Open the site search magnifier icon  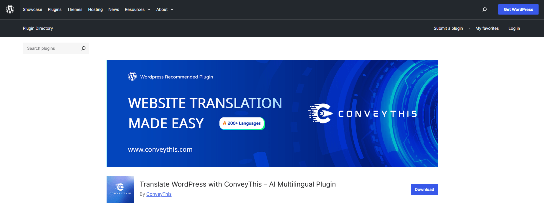click(x=485, y=9)
